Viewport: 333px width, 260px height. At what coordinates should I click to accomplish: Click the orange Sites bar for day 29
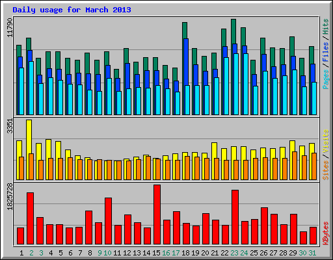[295, 166]
